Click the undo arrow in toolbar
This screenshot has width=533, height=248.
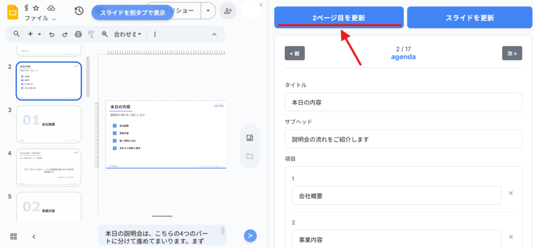(52, 34)
